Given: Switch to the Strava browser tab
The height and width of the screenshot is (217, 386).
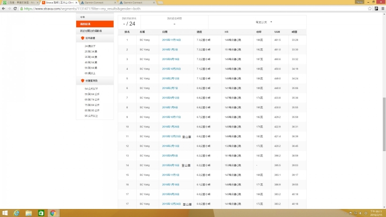Looking at the screenshot, I should [59, 3].
